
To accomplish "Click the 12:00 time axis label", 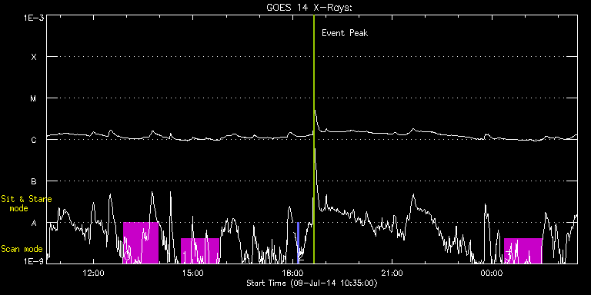I will pos(93,273).
